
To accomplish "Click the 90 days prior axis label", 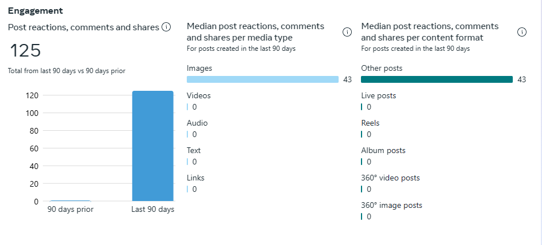I will 70,210.
